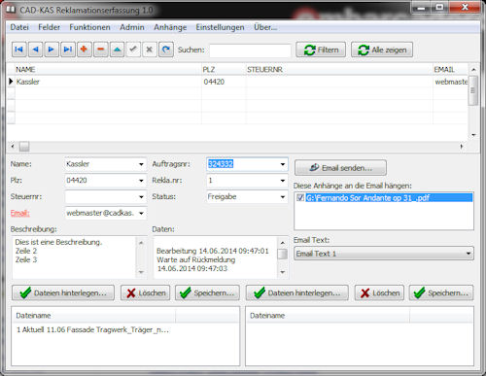Click the horizontal scrollbar thumb of table
Screen dimensions: 486x376
point(24,147)
